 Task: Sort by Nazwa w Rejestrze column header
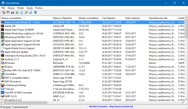point(65,18)
